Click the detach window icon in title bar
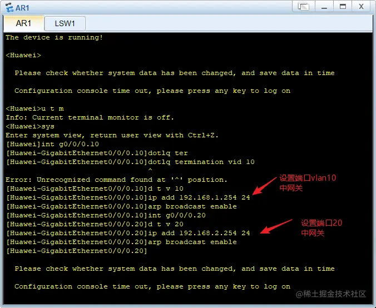Viewport: 376px width, 308px height. pos(304,7)
